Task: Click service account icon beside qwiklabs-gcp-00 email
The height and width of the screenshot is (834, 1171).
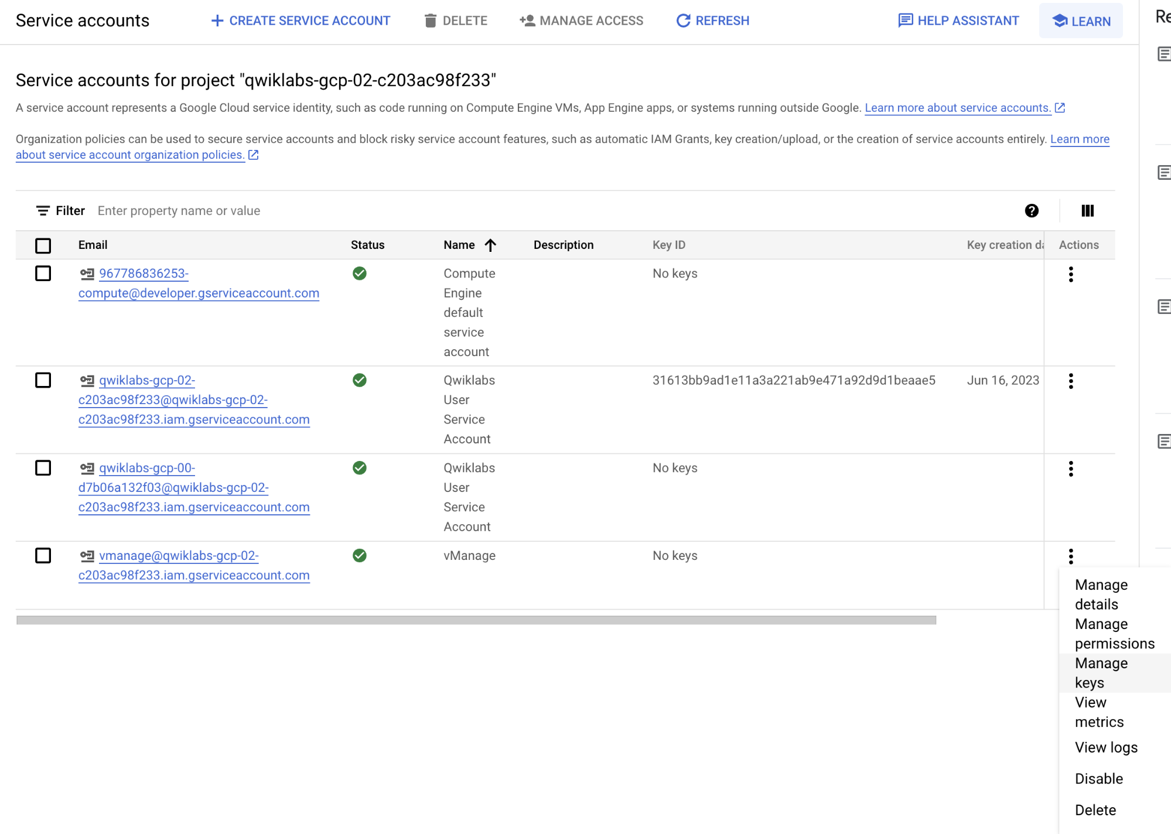Action: click(x=87, y=468)
